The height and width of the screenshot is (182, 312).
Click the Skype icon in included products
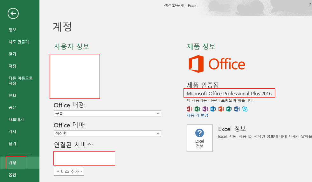pos(245,109)
